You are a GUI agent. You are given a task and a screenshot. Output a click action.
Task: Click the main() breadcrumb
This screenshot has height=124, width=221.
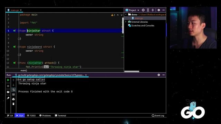(24, 70)
